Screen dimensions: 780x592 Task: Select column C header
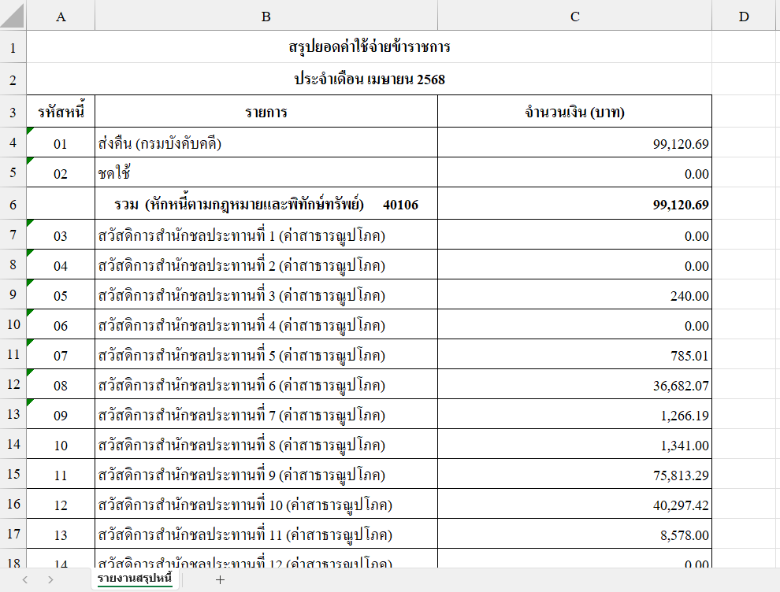click(x=574, y=17)
